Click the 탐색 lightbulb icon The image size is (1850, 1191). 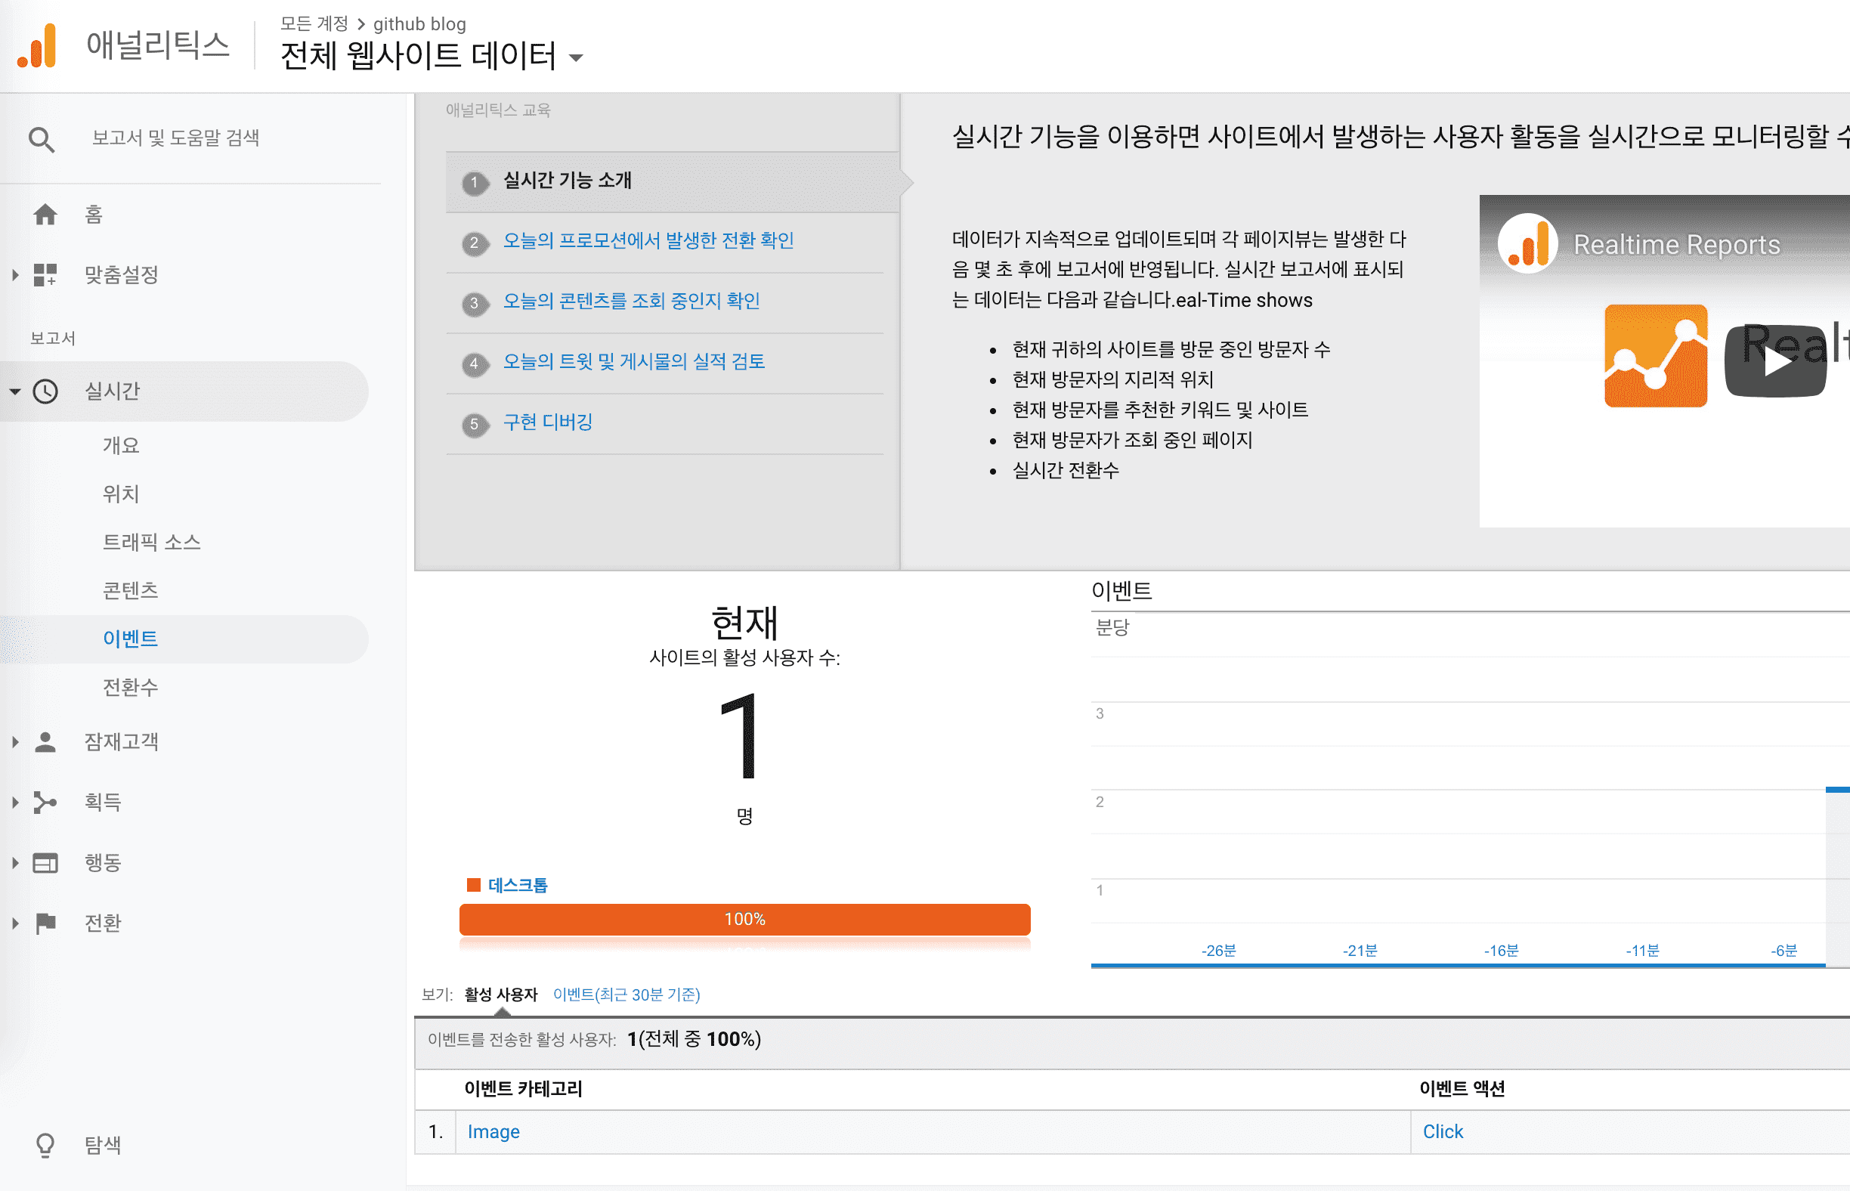coord(45,1145)
